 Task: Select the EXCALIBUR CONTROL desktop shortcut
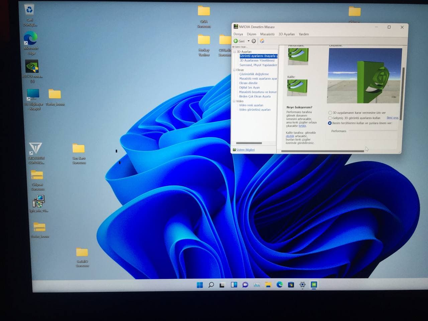(x=36, y=153)
